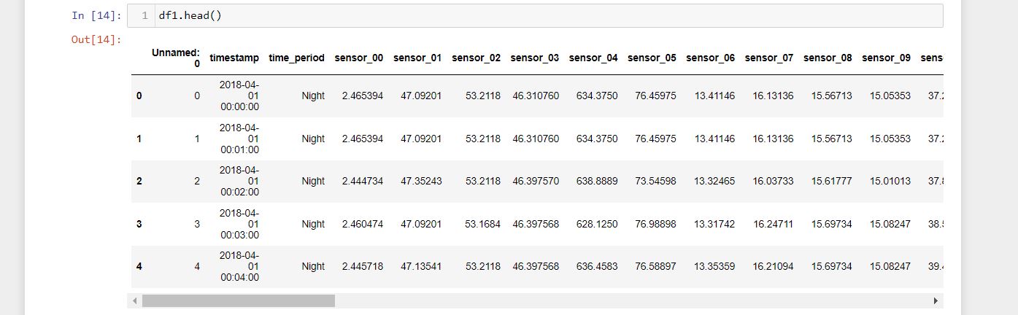Click the 2018-04-01 00:03:00 timestamp cell
The width and height of the screenshot is (1018, 315).
[x=240, y=224]
